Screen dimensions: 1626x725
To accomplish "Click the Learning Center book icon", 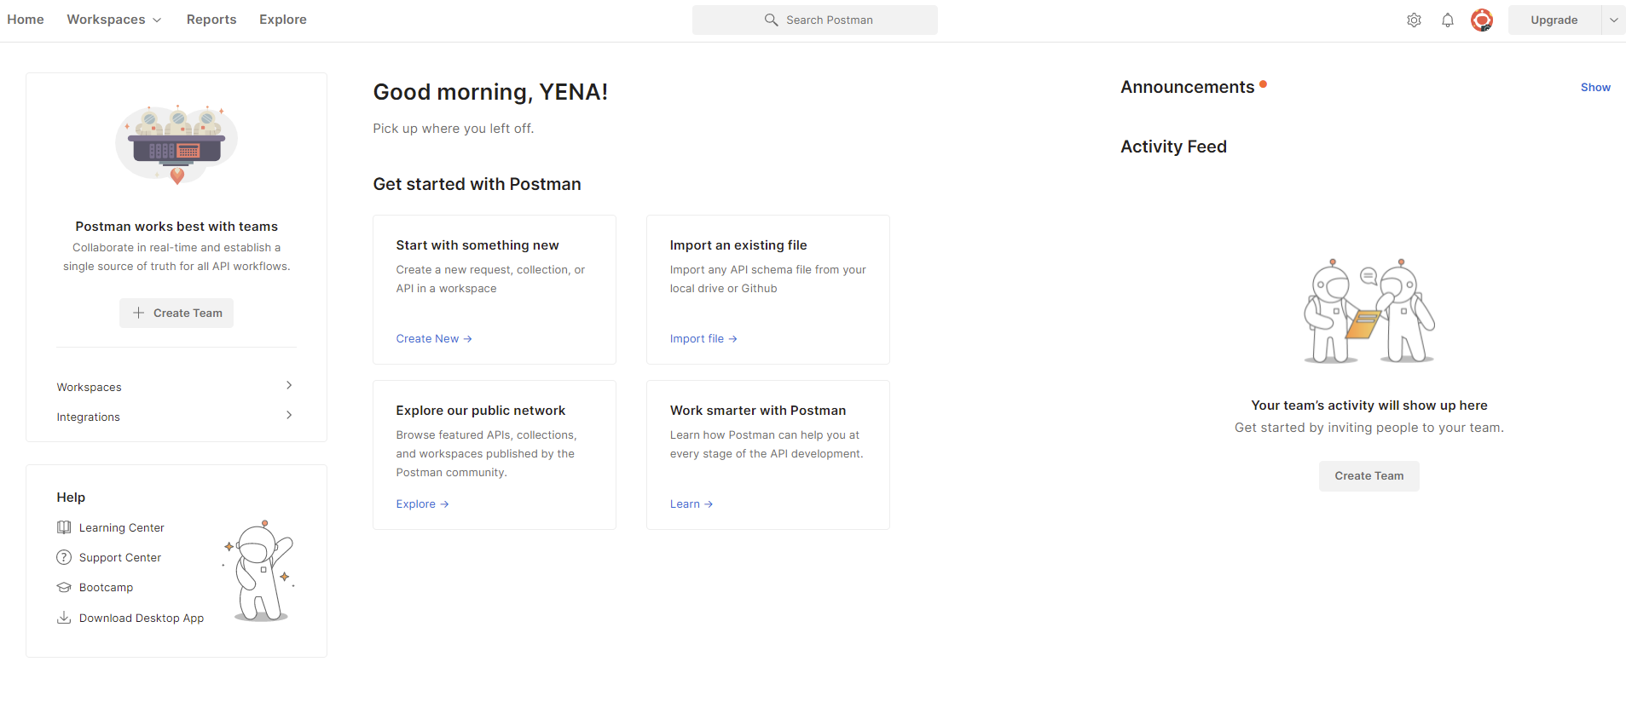I will point(64,527).
